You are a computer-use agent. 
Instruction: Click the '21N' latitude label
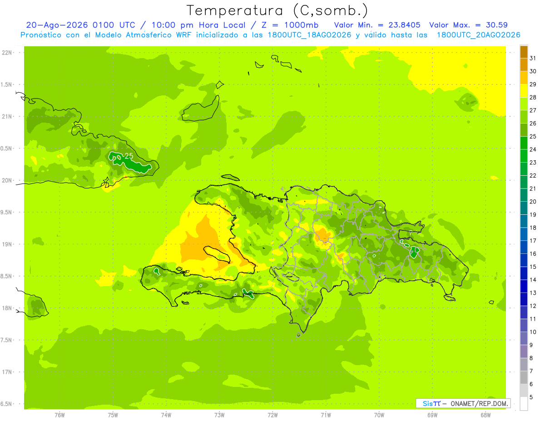tap(7, 116)
